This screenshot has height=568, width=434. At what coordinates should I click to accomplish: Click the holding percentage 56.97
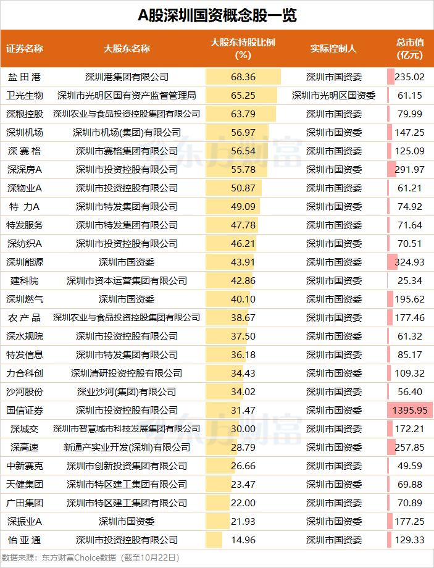point(243,132)
